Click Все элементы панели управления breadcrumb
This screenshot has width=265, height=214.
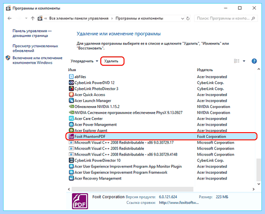pyautogui.click(x=79, y=18)
